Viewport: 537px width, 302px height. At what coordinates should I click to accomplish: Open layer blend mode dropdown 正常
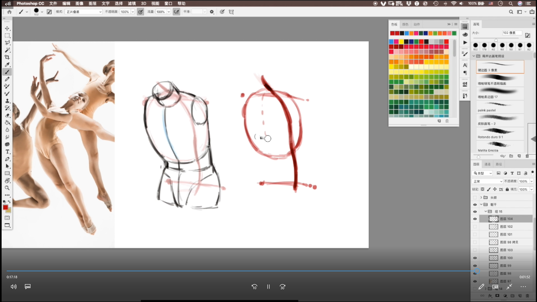(487, 181)
